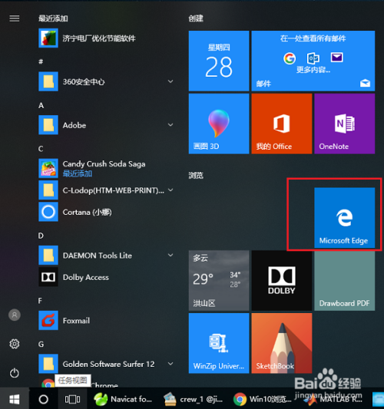Open WinZip Universal tile

click(x=219, y=343)
